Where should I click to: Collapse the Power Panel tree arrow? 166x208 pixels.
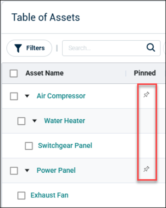[27, 170]
